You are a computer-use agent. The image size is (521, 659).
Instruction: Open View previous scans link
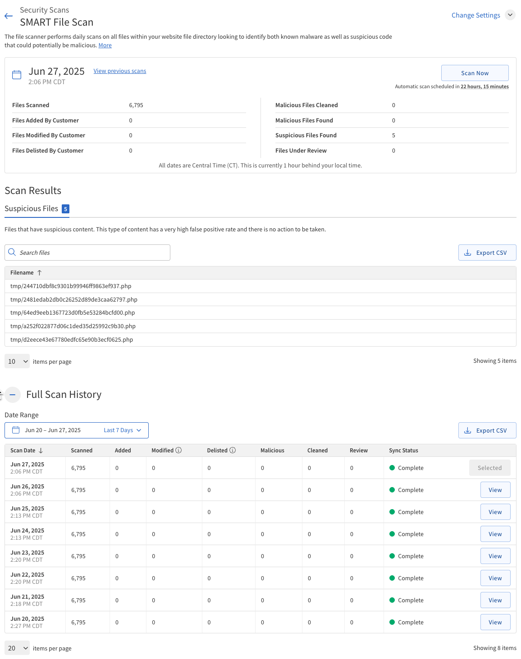(x=120, y=71)
